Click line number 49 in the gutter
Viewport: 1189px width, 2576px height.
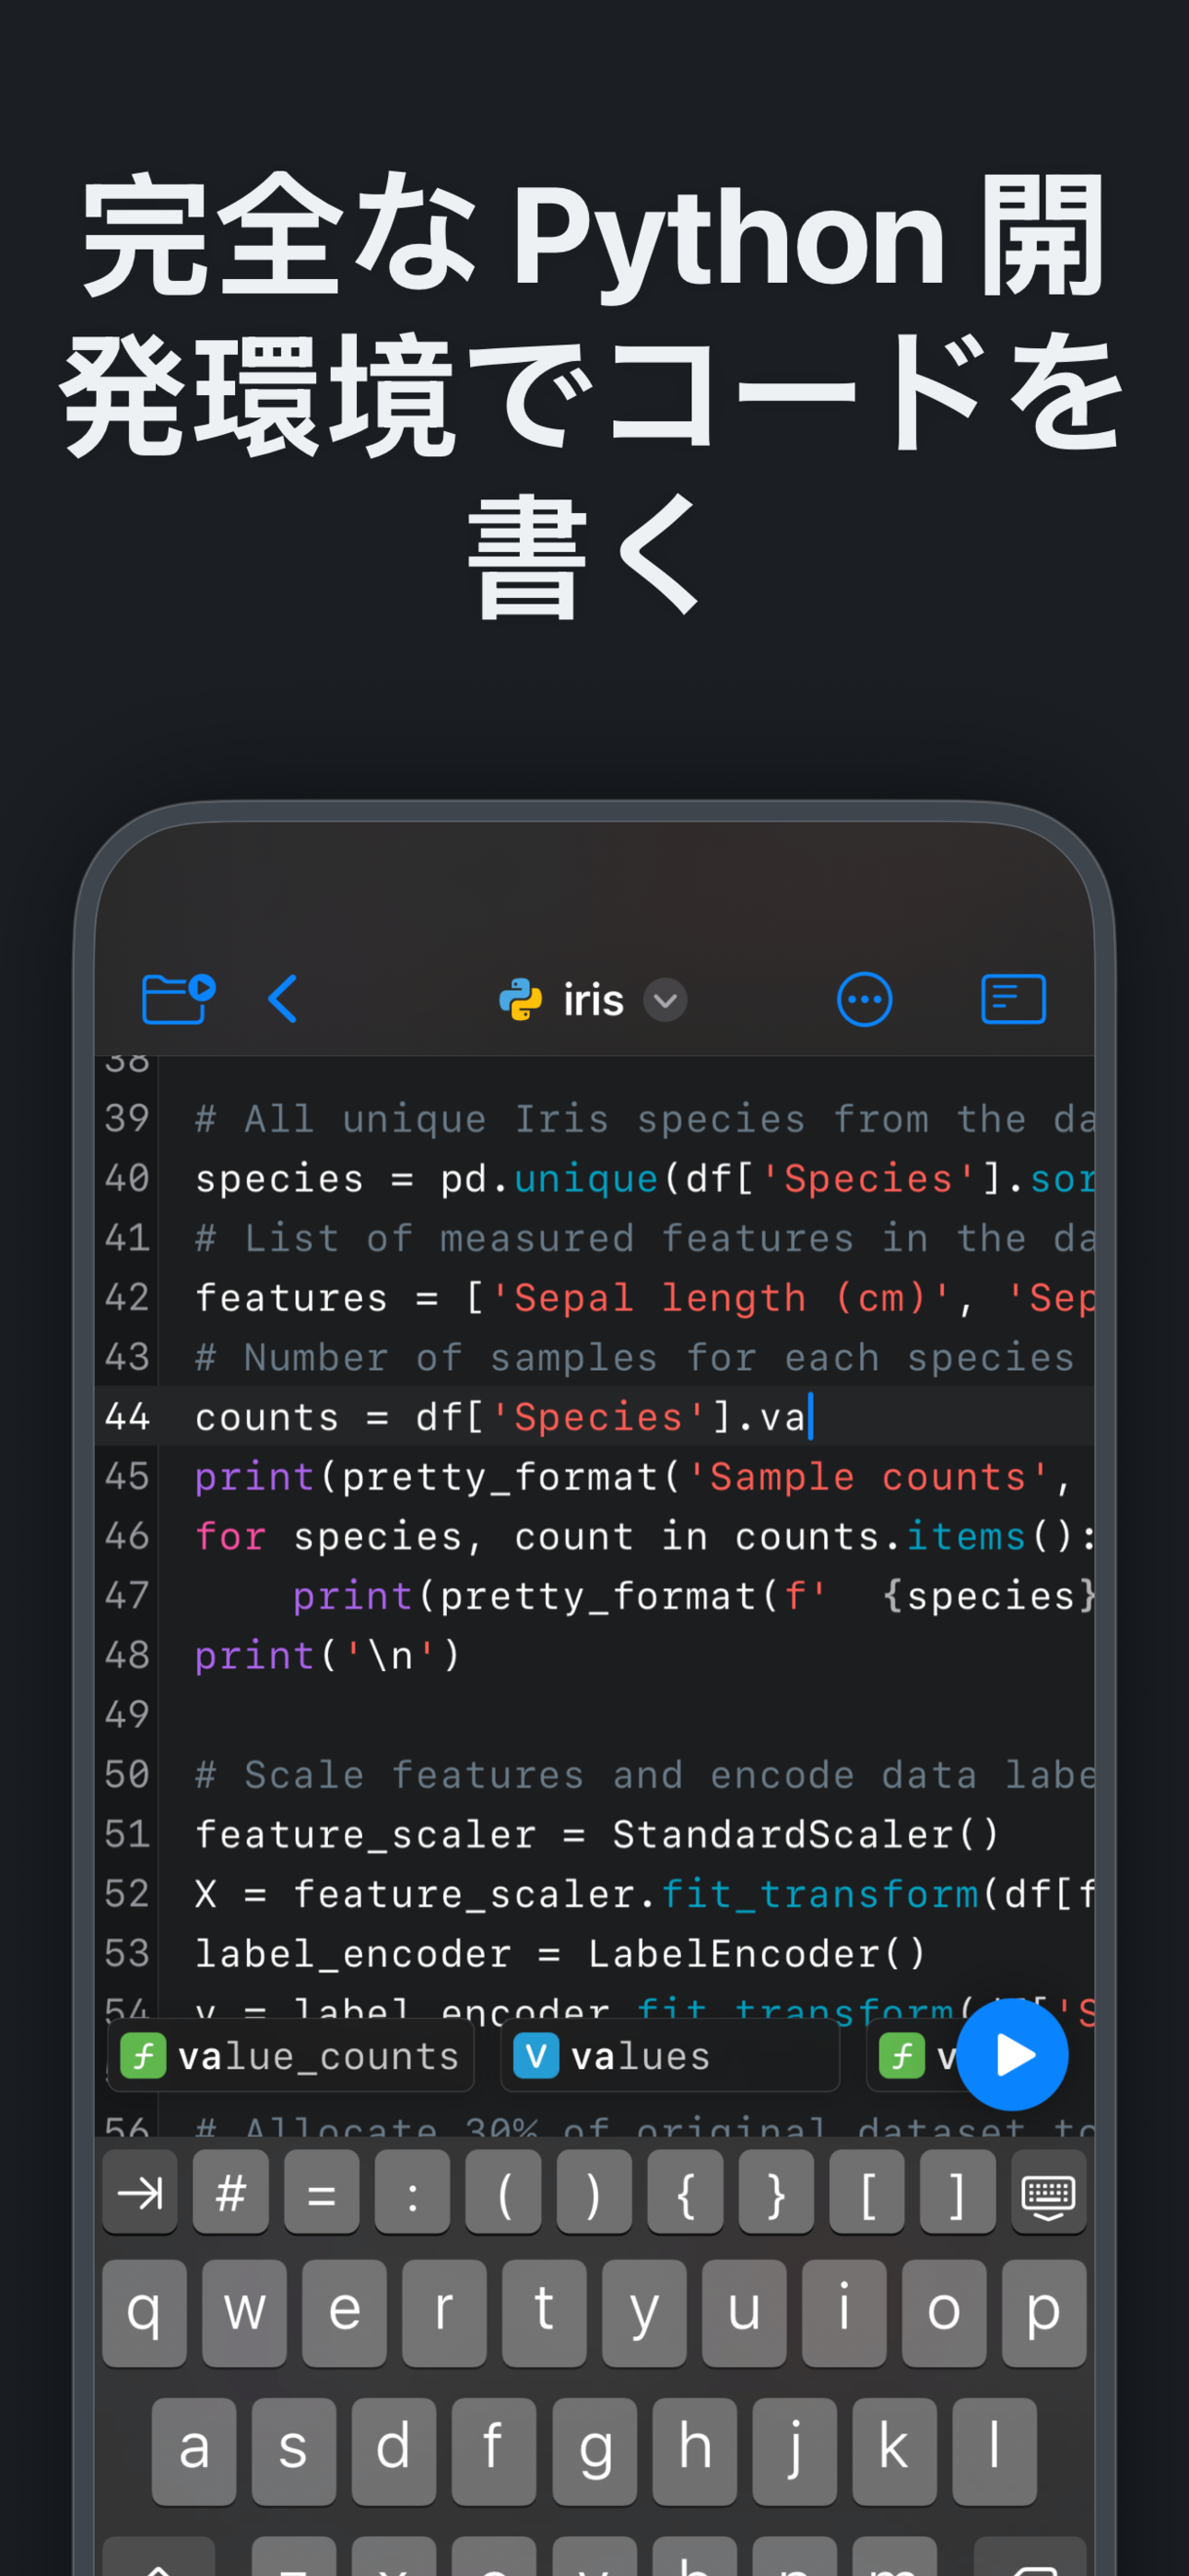[x=127, y=1715]
